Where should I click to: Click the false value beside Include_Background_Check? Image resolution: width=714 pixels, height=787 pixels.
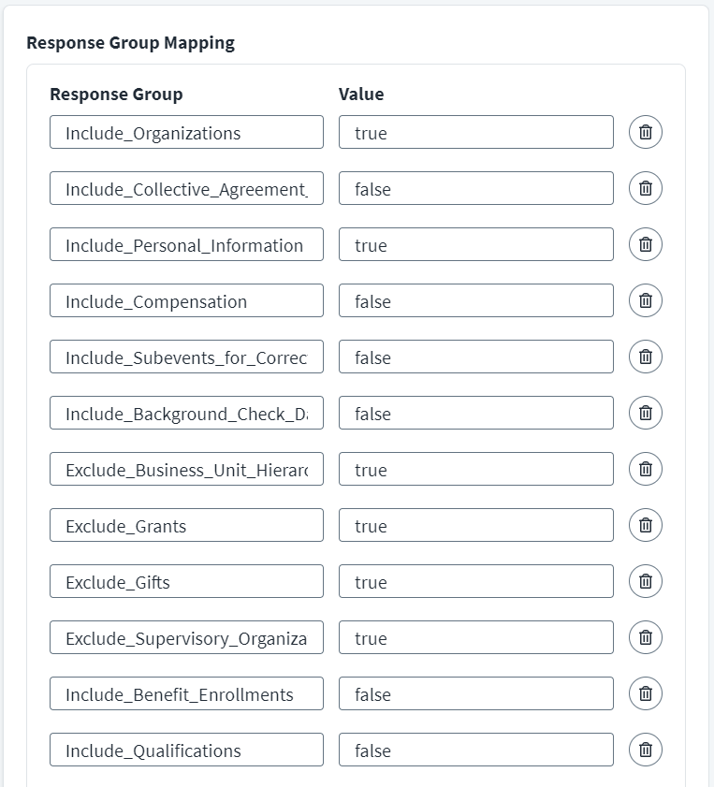[477, 413]
